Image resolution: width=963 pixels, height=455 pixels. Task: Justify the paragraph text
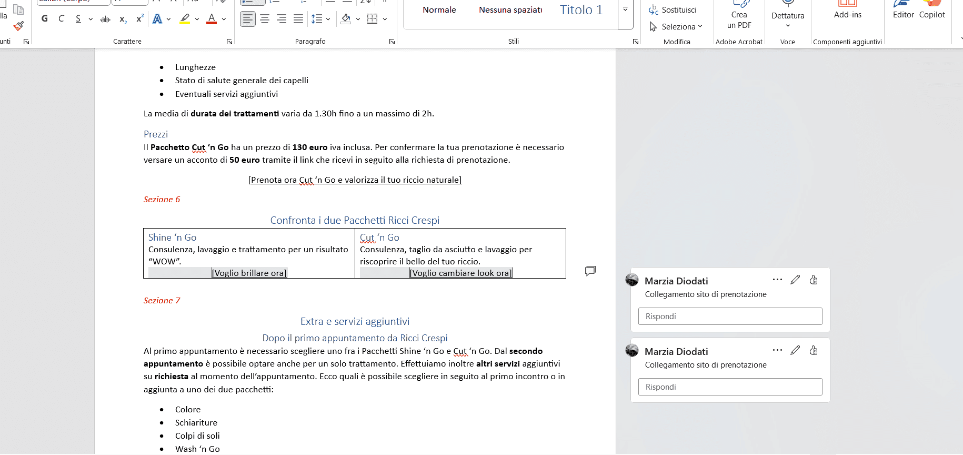click(298, 19)
